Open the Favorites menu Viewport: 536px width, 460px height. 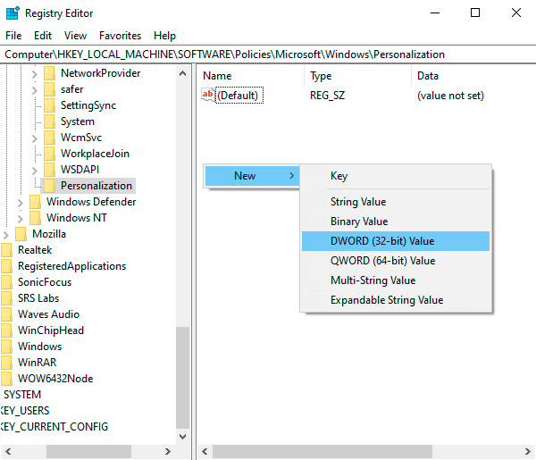(121, 36)
